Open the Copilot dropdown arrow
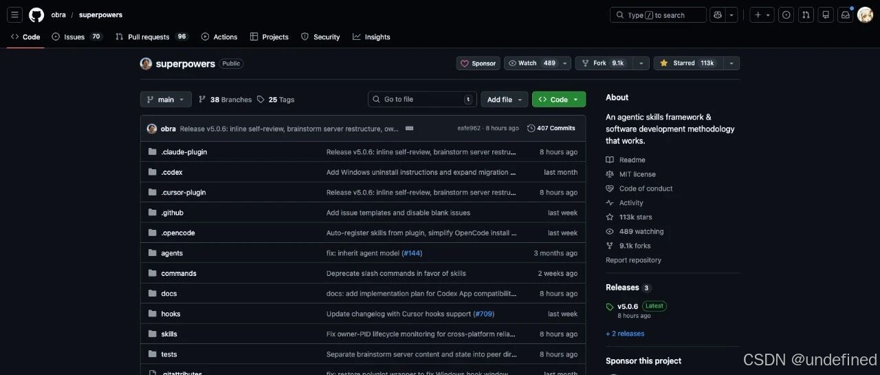This screenshot has height=375, width=880. [x=732, y=14]
